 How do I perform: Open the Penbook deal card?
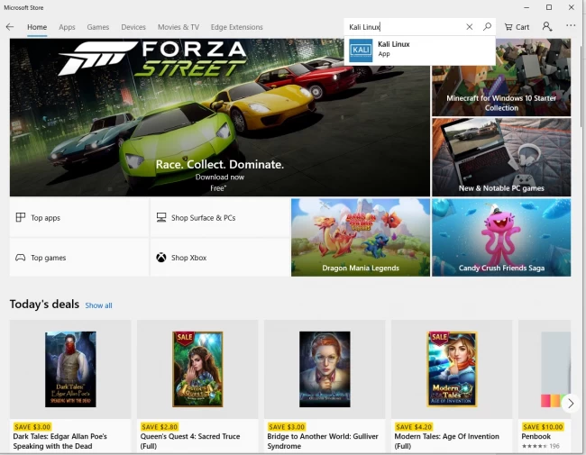point(545,385)
